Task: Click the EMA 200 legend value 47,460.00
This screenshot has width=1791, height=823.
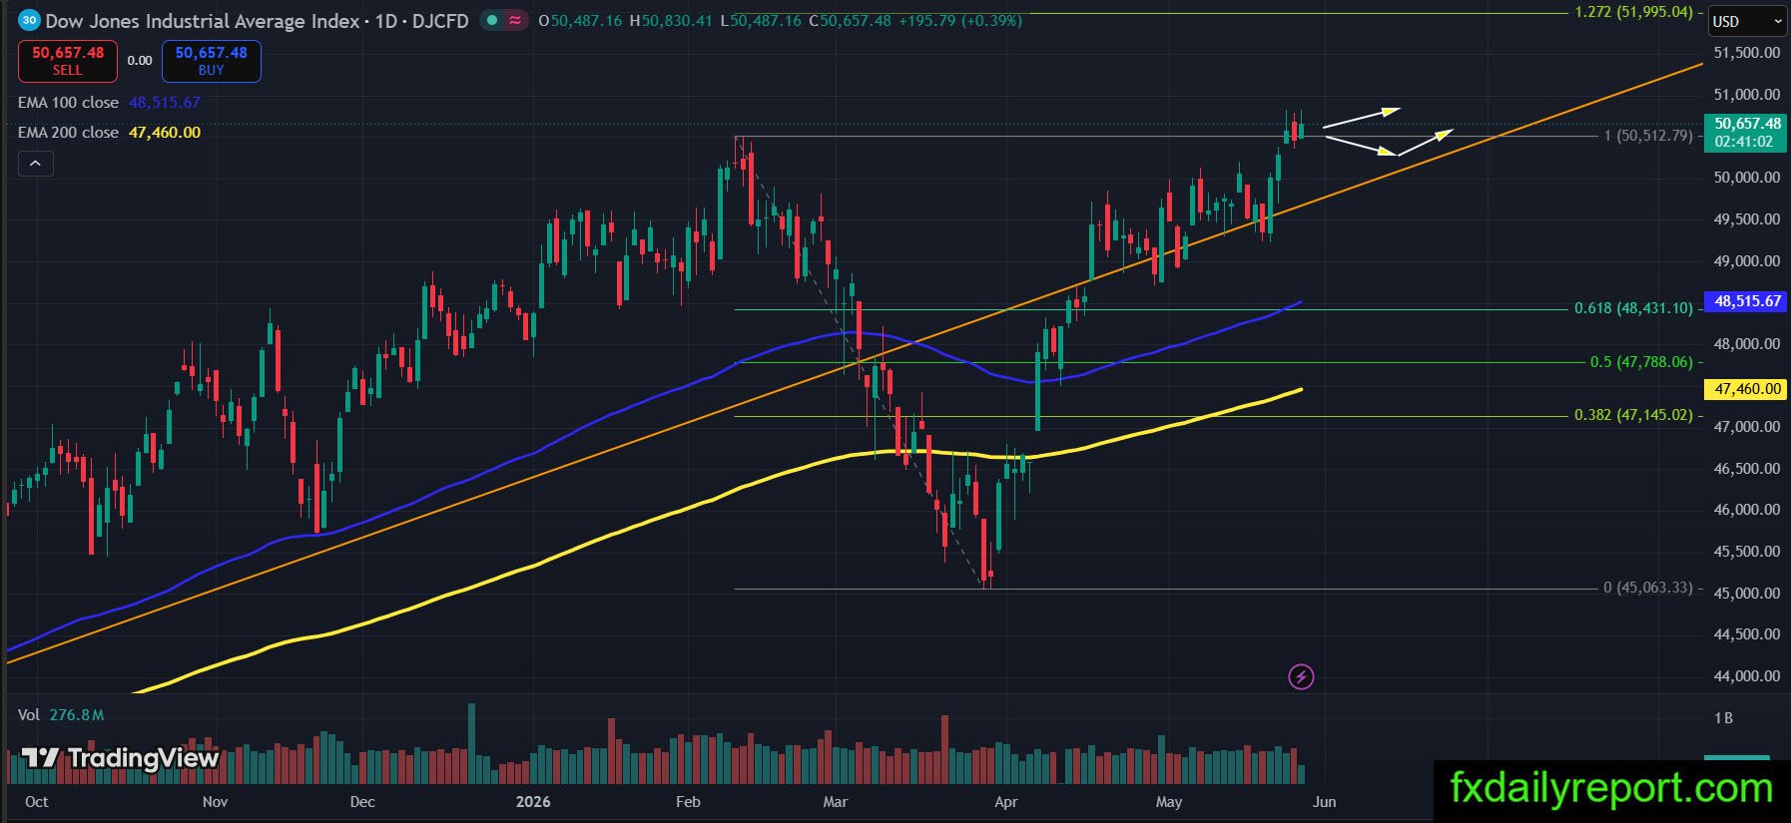Action: pyautogui.click(x=165, y=133)
